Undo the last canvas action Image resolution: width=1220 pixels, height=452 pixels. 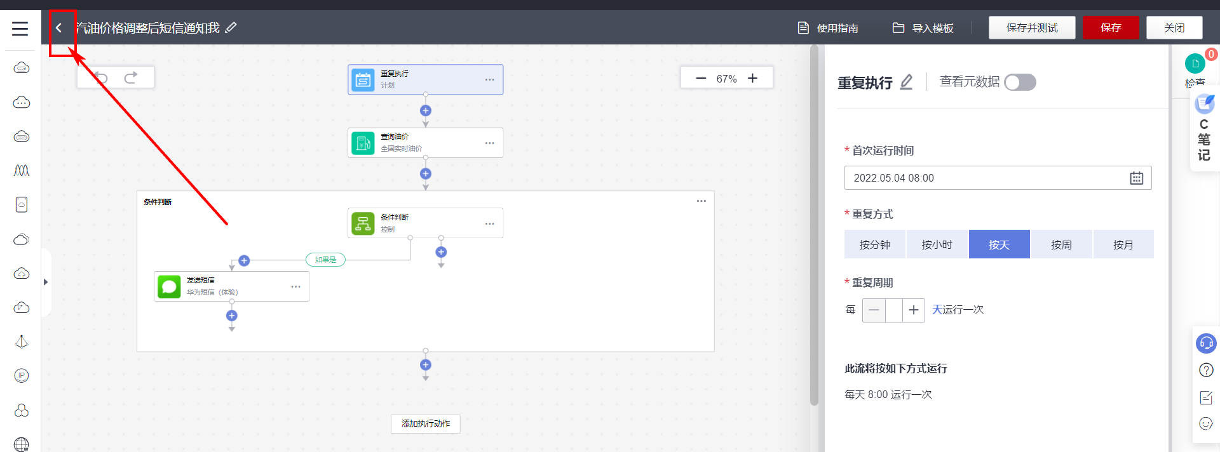[x=101, y=77]
